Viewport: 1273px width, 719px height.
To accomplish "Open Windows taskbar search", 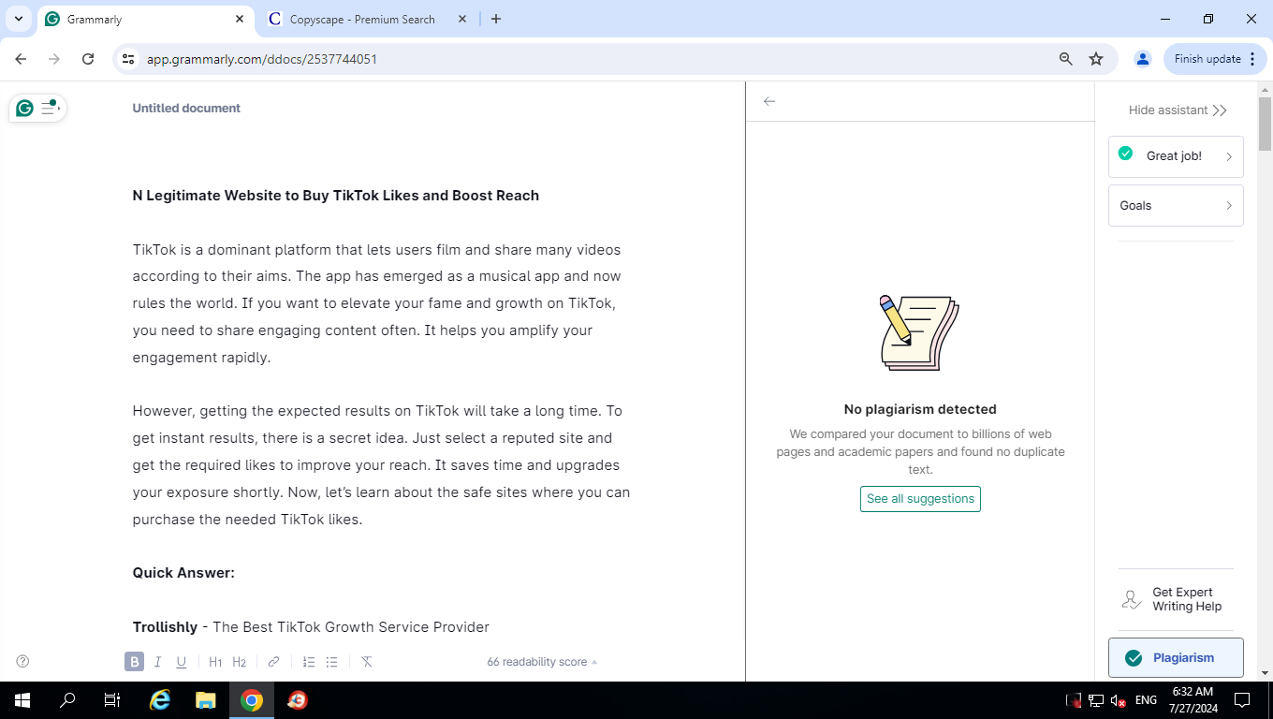I will click(67, 700).
